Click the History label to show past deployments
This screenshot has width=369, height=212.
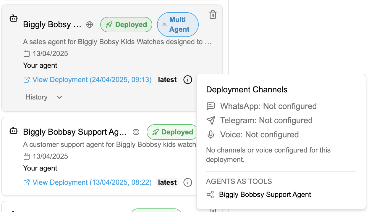pyautogui.click(x=36, y=97)
